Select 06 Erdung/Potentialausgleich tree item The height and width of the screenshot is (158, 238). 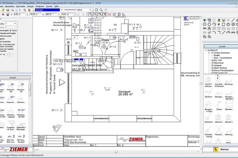pyautogui.click(x=222, y=71)
